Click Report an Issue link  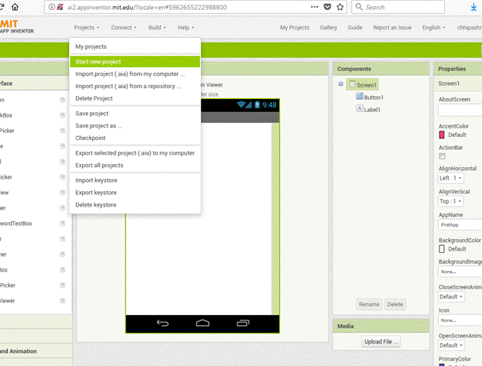392,28
